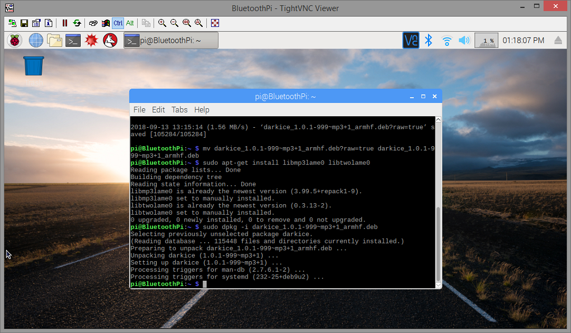Screen dimensions: 571x333
Task: Click the CPU usage monitor
Action: 486,41
